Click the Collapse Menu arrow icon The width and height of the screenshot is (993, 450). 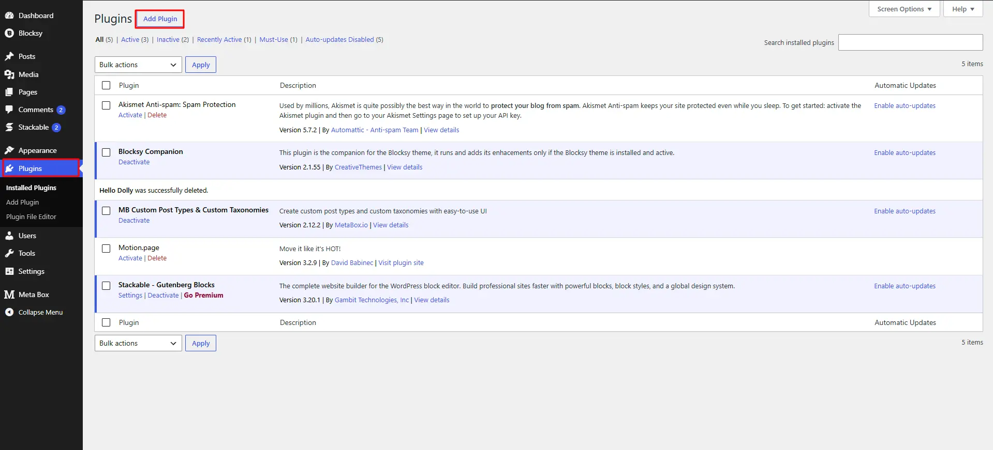(x=9, y=312)
